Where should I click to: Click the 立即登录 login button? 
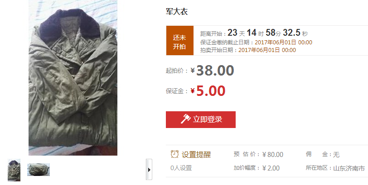click(201, 120)
